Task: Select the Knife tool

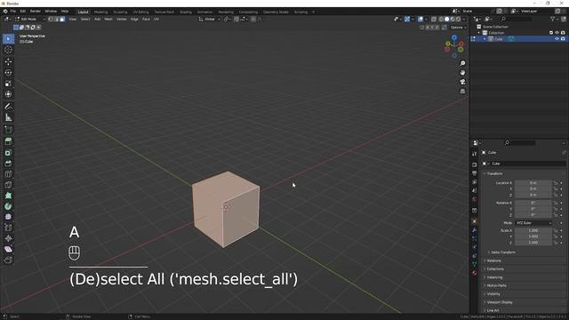Action: point(8,185)
